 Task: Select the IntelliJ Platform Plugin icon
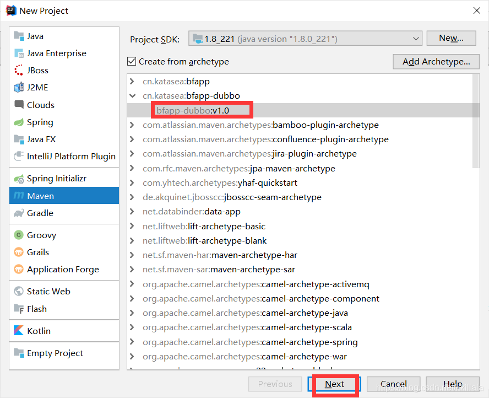[19, 156]
